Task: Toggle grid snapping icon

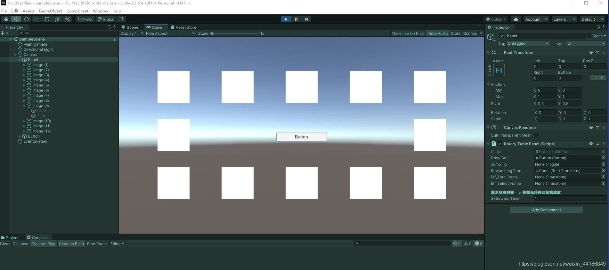Action: 121,19
